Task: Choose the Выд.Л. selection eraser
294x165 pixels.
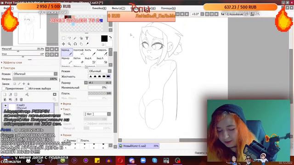Action: pos(102,60)
